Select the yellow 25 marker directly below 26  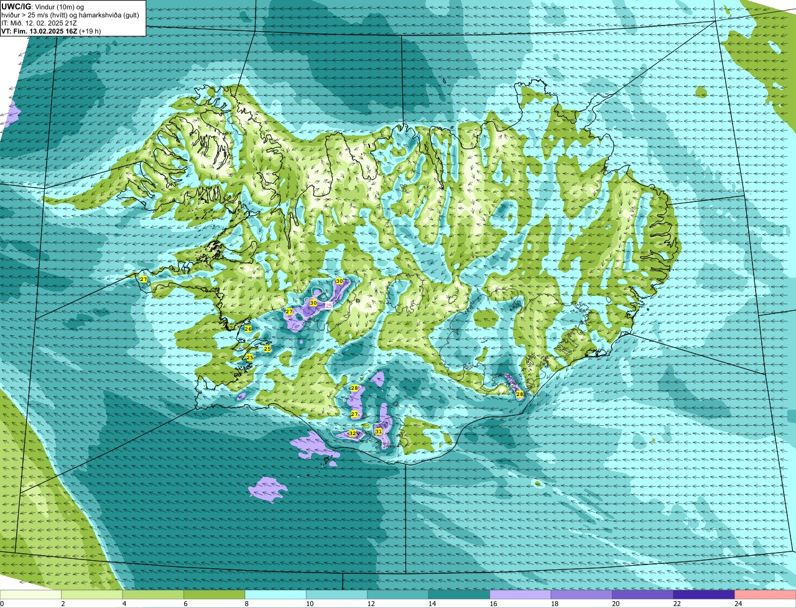pos(249,357)
